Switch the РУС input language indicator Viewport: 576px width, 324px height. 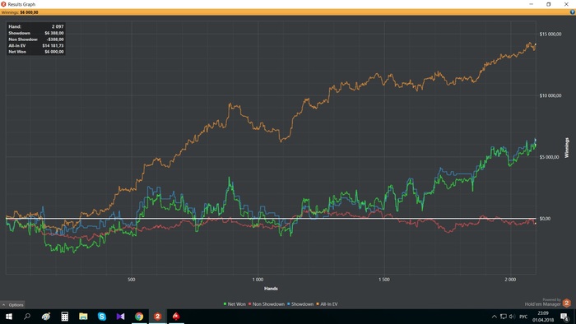coord(523,317)
